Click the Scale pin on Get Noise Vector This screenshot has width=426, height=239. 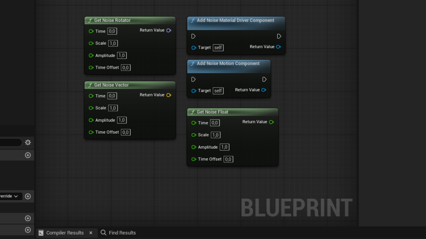tap(91, 108)
